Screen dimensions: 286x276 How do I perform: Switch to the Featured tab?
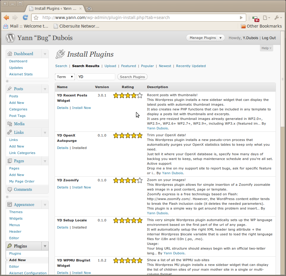click(129, 66)
